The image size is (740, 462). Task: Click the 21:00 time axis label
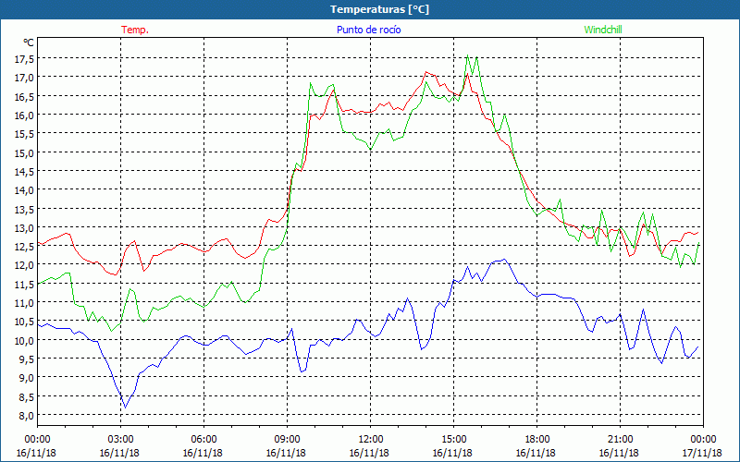point(620,440)
